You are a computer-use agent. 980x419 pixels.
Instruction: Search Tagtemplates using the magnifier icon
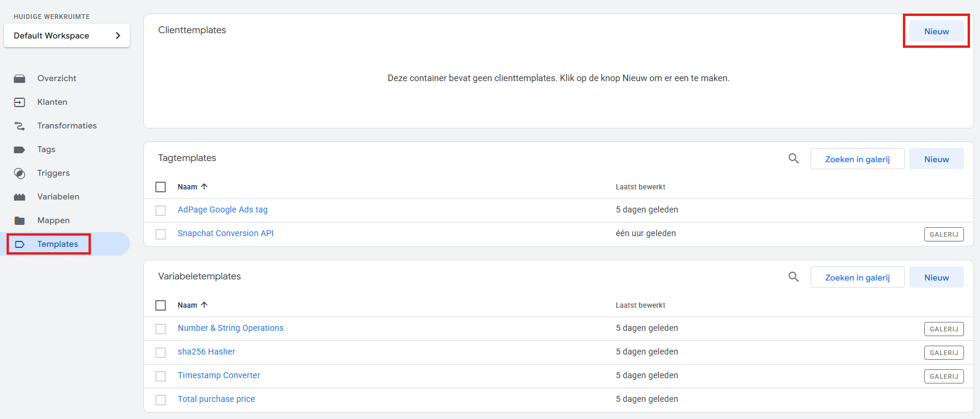coord(793,159)
